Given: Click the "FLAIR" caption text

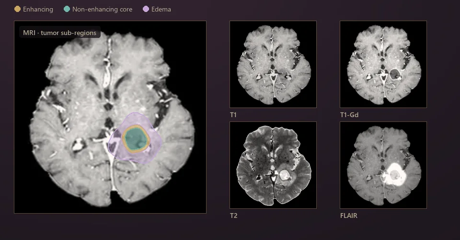Looking at the screenshot, I should pyautogui.click(x=348, y=216).
